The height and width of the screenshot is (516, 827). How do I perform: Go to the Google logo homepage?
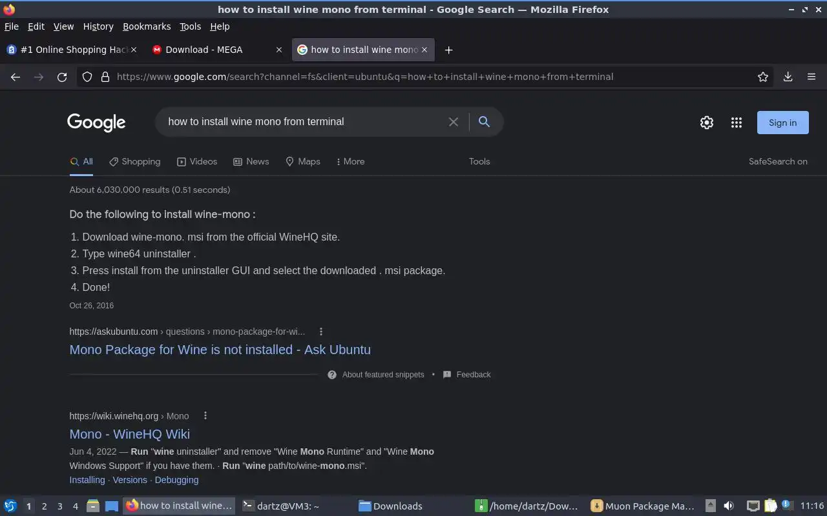pos(96,123)
